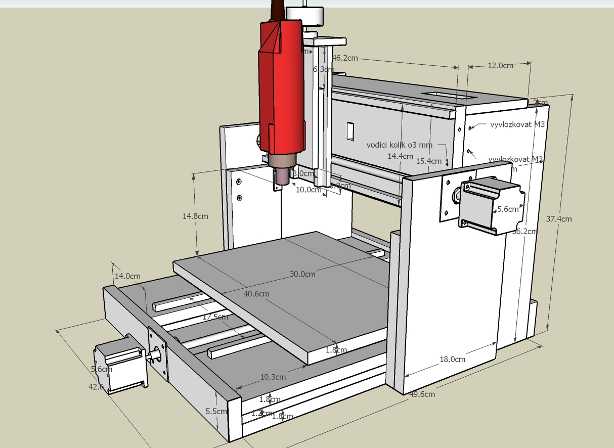The image size is (614, 448).
Task: Click the 'vodici kolik o3 mm' annotation
Action: (400, 145)
